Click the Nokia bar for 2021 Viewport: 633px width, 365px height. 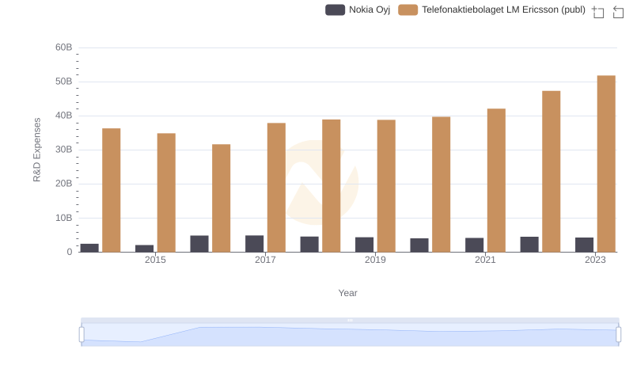pos(474,245)
